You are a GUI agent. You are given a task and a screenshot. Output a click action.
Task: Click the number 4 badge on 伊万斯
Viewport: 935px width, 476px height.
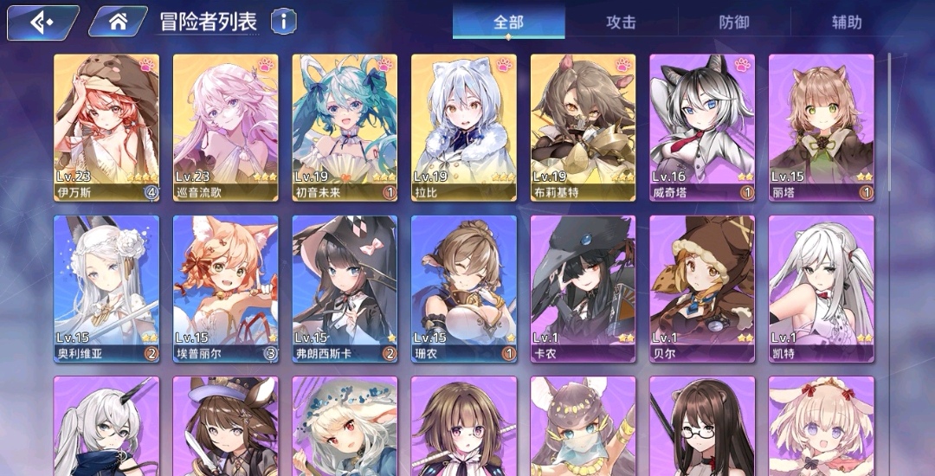tap(151, 192)
